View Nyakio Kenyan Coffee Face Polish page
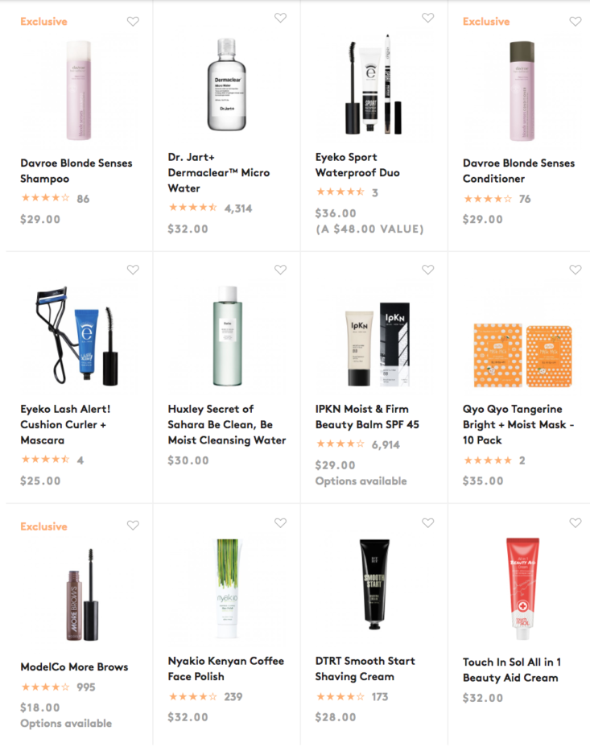Viewport: 590px width, 751px height. [225, 669]
